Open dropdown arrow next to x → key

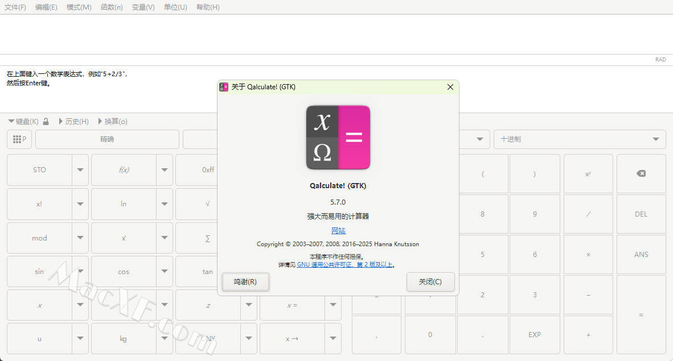click(333, 338)
